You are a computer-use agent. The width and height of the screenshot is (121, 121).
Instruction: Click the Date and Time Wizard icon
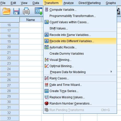coord(47,85)
